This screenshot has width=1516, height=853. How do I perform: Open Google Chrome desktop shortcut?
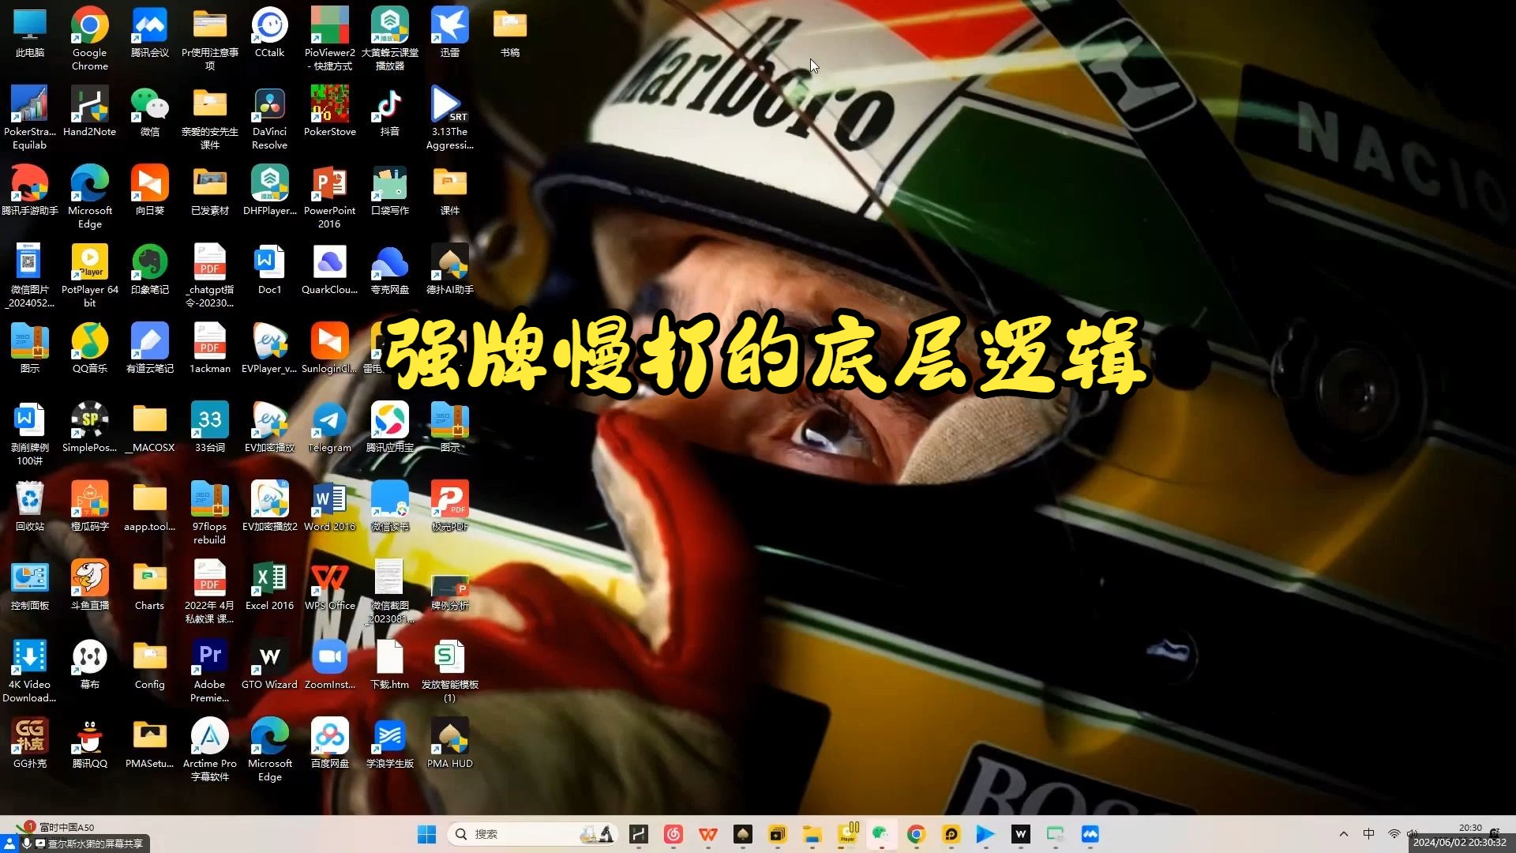tap(89, 39)
